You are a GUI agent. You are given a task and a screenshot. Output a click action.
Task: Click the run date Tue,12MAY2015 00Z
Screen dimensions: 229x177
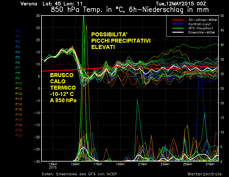pyautogui.click(x=181, y=3)
